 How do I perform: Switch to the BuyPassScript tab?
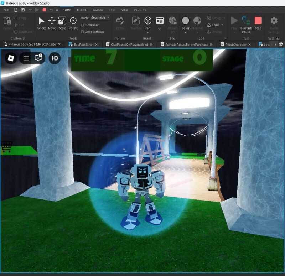point(83,45)
